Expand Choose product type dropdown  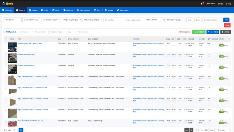tap(175, 20)
